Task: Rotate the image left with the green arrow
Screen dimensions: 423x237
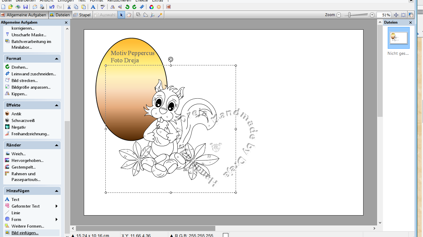Action: click(127, 7)
